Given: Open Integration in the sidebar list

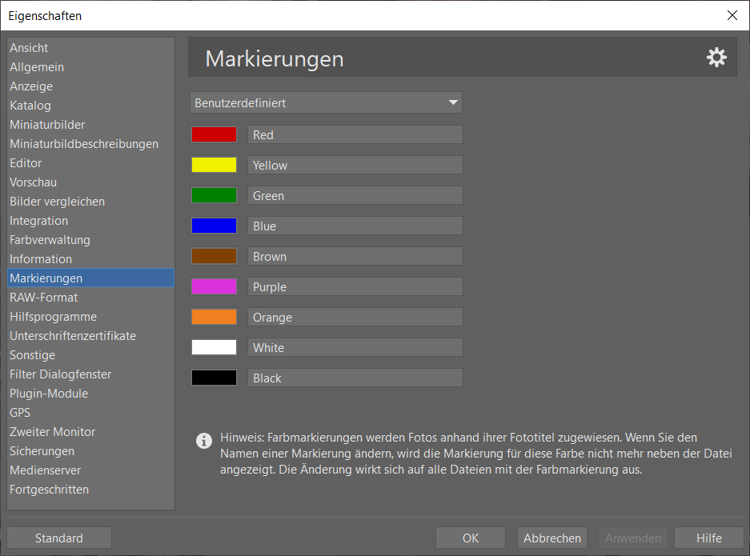Looking at the screenshot, I should click(91, 220).
